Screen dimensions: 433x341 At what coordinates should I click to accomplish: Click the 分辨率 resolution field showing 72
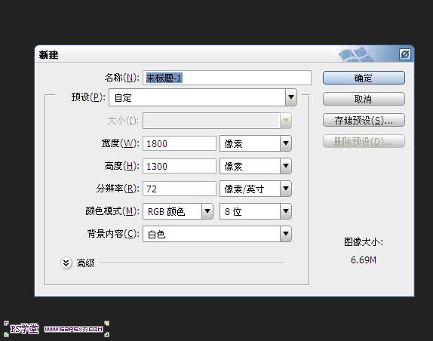pos(180,189)
